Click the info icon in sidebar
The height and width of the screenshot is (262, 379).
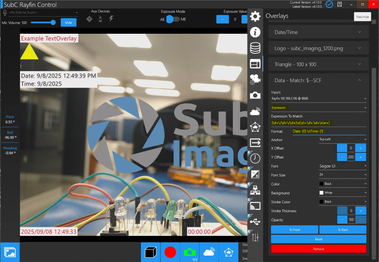coord(255,32)
